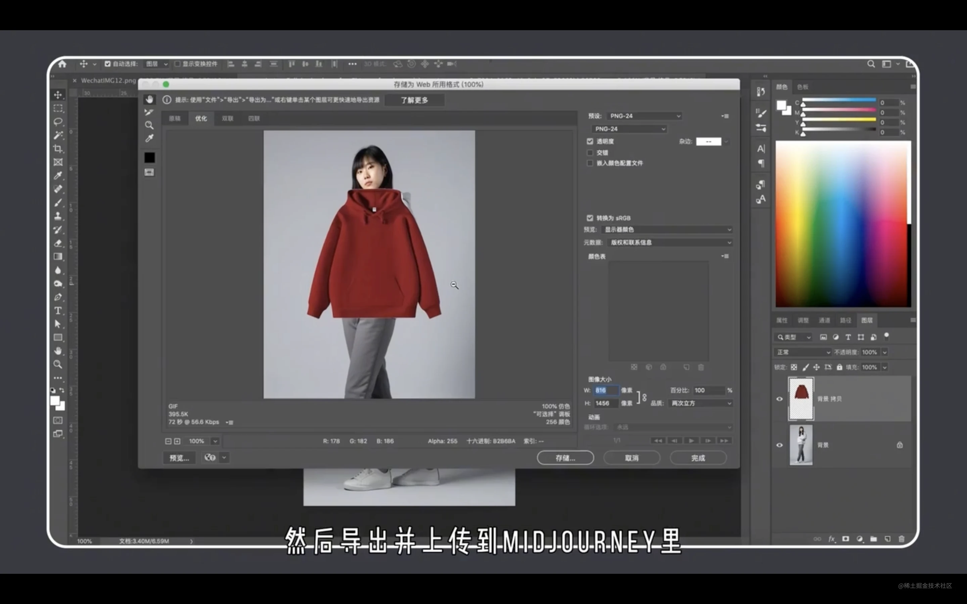Select the Eyedropper tool in main toolbar

coord(58,176)
